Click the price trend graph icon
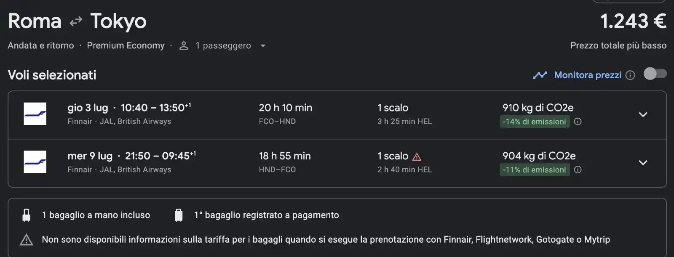Viewport: 674px width, 257px height. click(x=540, y=75)
